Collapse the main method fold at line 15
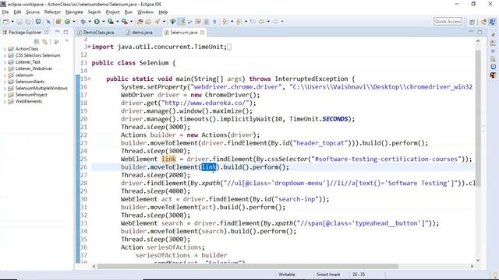This screenshot has height=280, width=499. click(x=90, y=79)
